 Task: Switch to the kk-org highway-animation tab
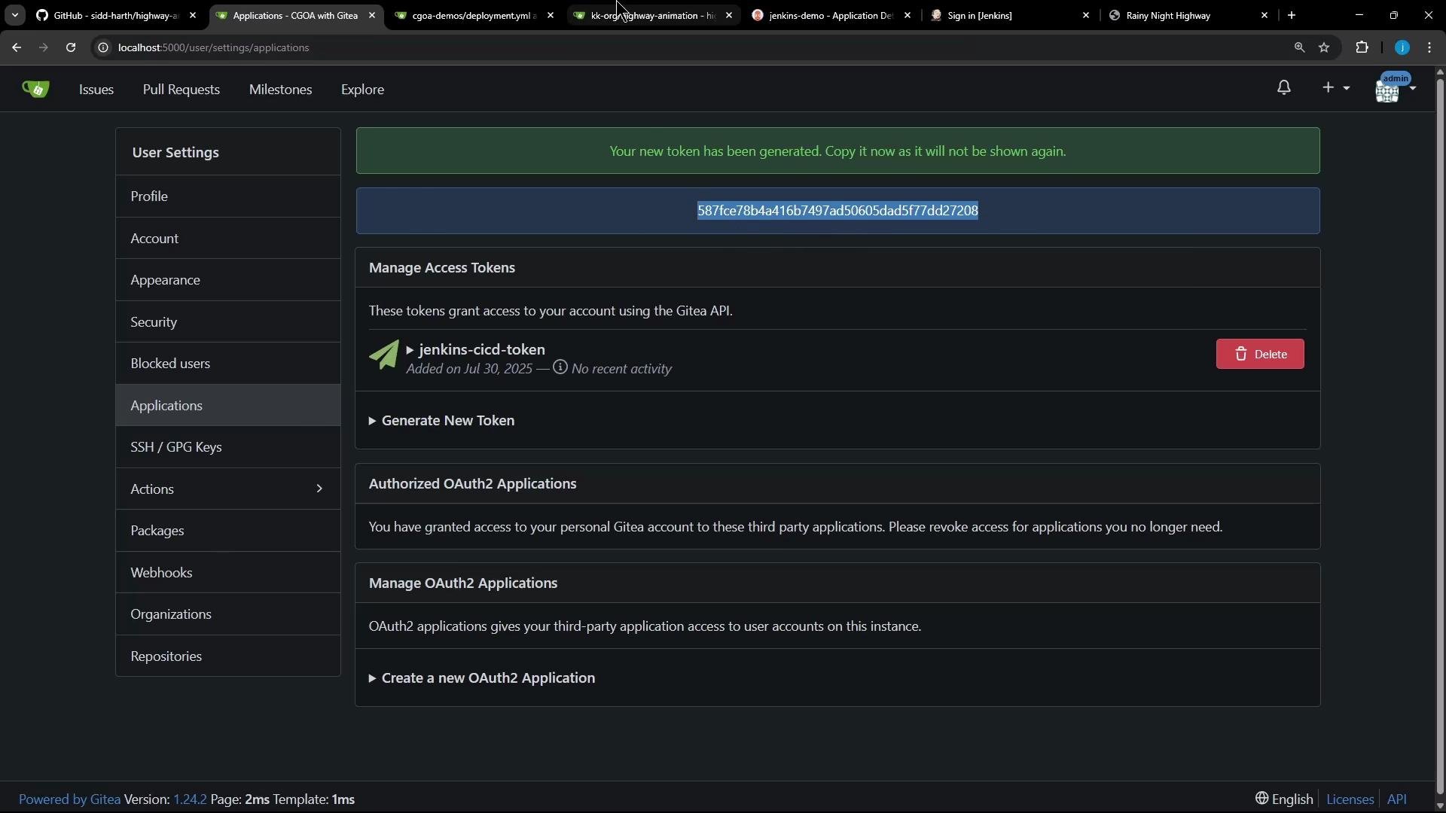652,15
